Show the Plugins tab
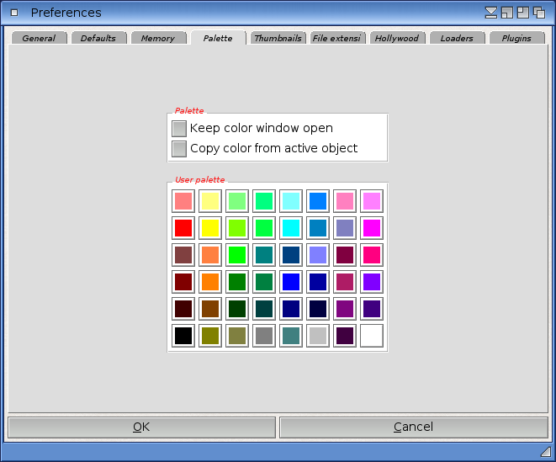Image resolution: width=556 pixels, height=462 pixels. 516,39
